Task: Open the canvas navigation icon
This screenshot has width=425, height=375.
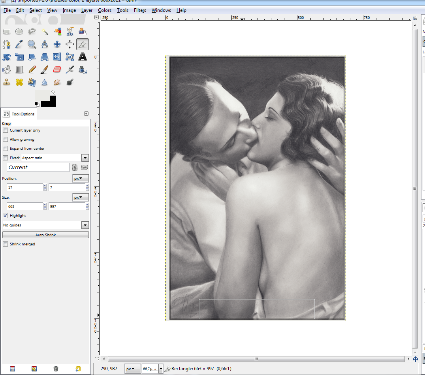Action: (x=415, y=359)
